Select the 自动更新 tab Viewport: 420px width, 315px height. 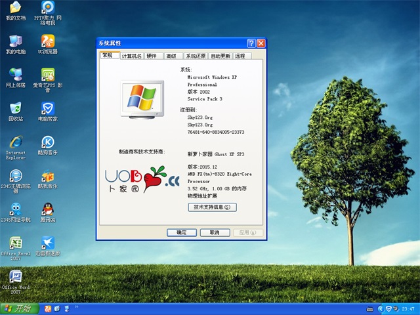(x=220, y=56)
